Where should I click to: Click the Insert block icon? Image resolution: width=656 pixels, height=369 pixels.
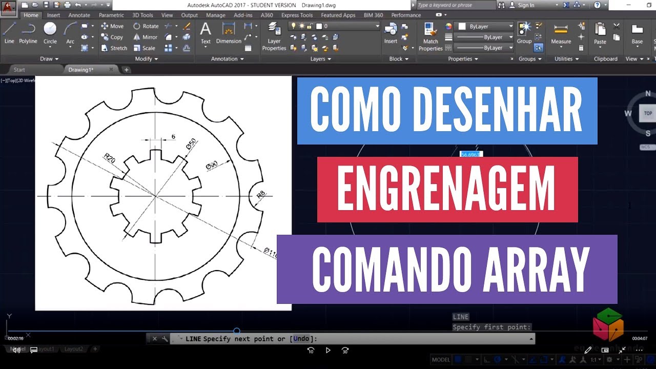coord(391,33)
